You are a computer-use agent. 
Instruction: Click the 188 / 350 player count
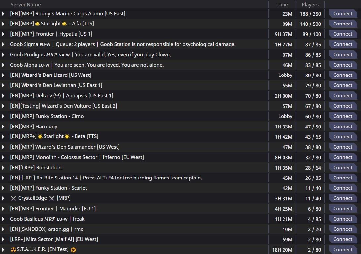pyautogui.click(x=310, y=14)
